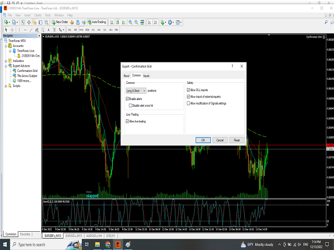Screen dimensions: 334x250
Task: Uncheck Enable alerts checkbox
Action: click(127, 98)
